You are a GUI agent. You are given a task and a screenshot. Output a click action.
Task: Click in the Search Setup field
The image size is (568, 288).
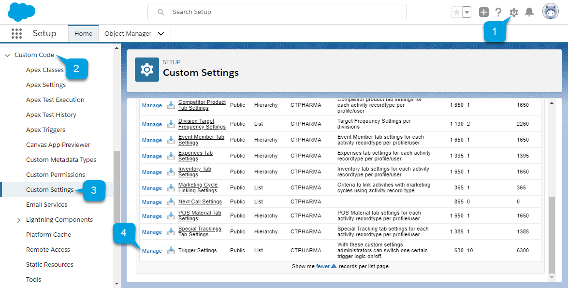pos(285,12)
